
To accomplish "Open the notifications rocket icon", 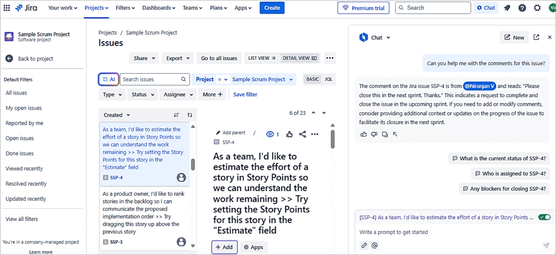I will point(507,8).
